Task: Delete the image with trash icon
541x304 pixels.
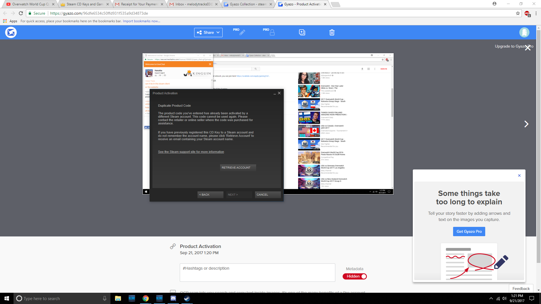Action: click(x=332, y=32)
